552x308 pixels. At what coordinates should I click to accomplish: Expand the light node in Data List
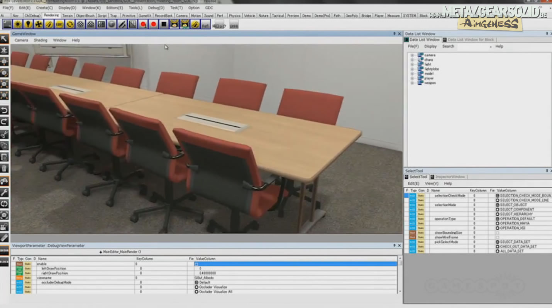[x=412, y=64]
